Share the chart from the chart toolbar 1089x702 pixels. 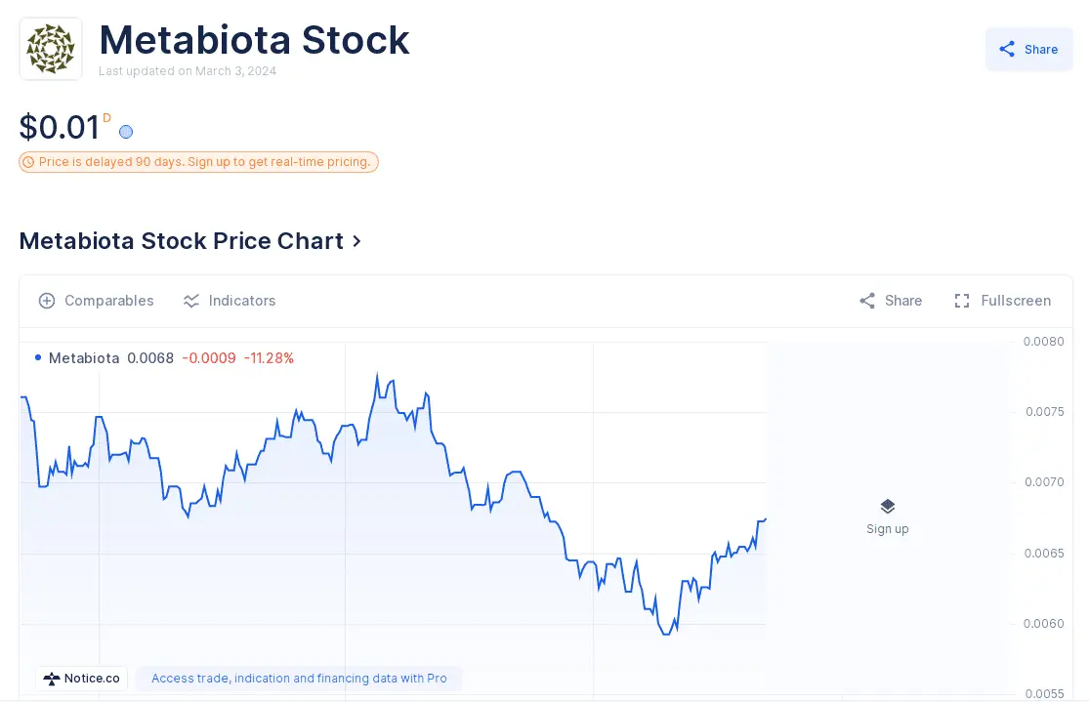(x=890, y=301)
